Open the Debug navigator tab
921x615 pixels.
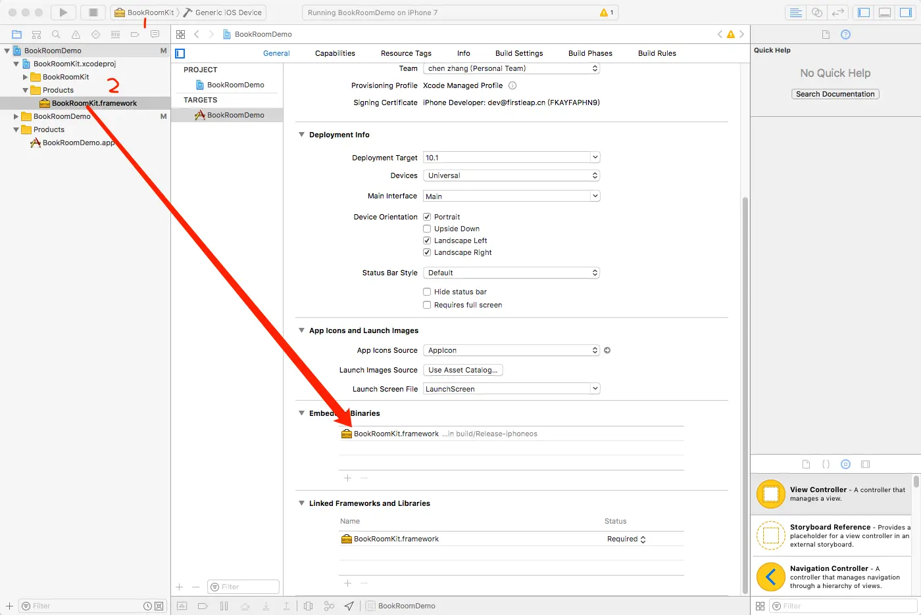[116, 34]
